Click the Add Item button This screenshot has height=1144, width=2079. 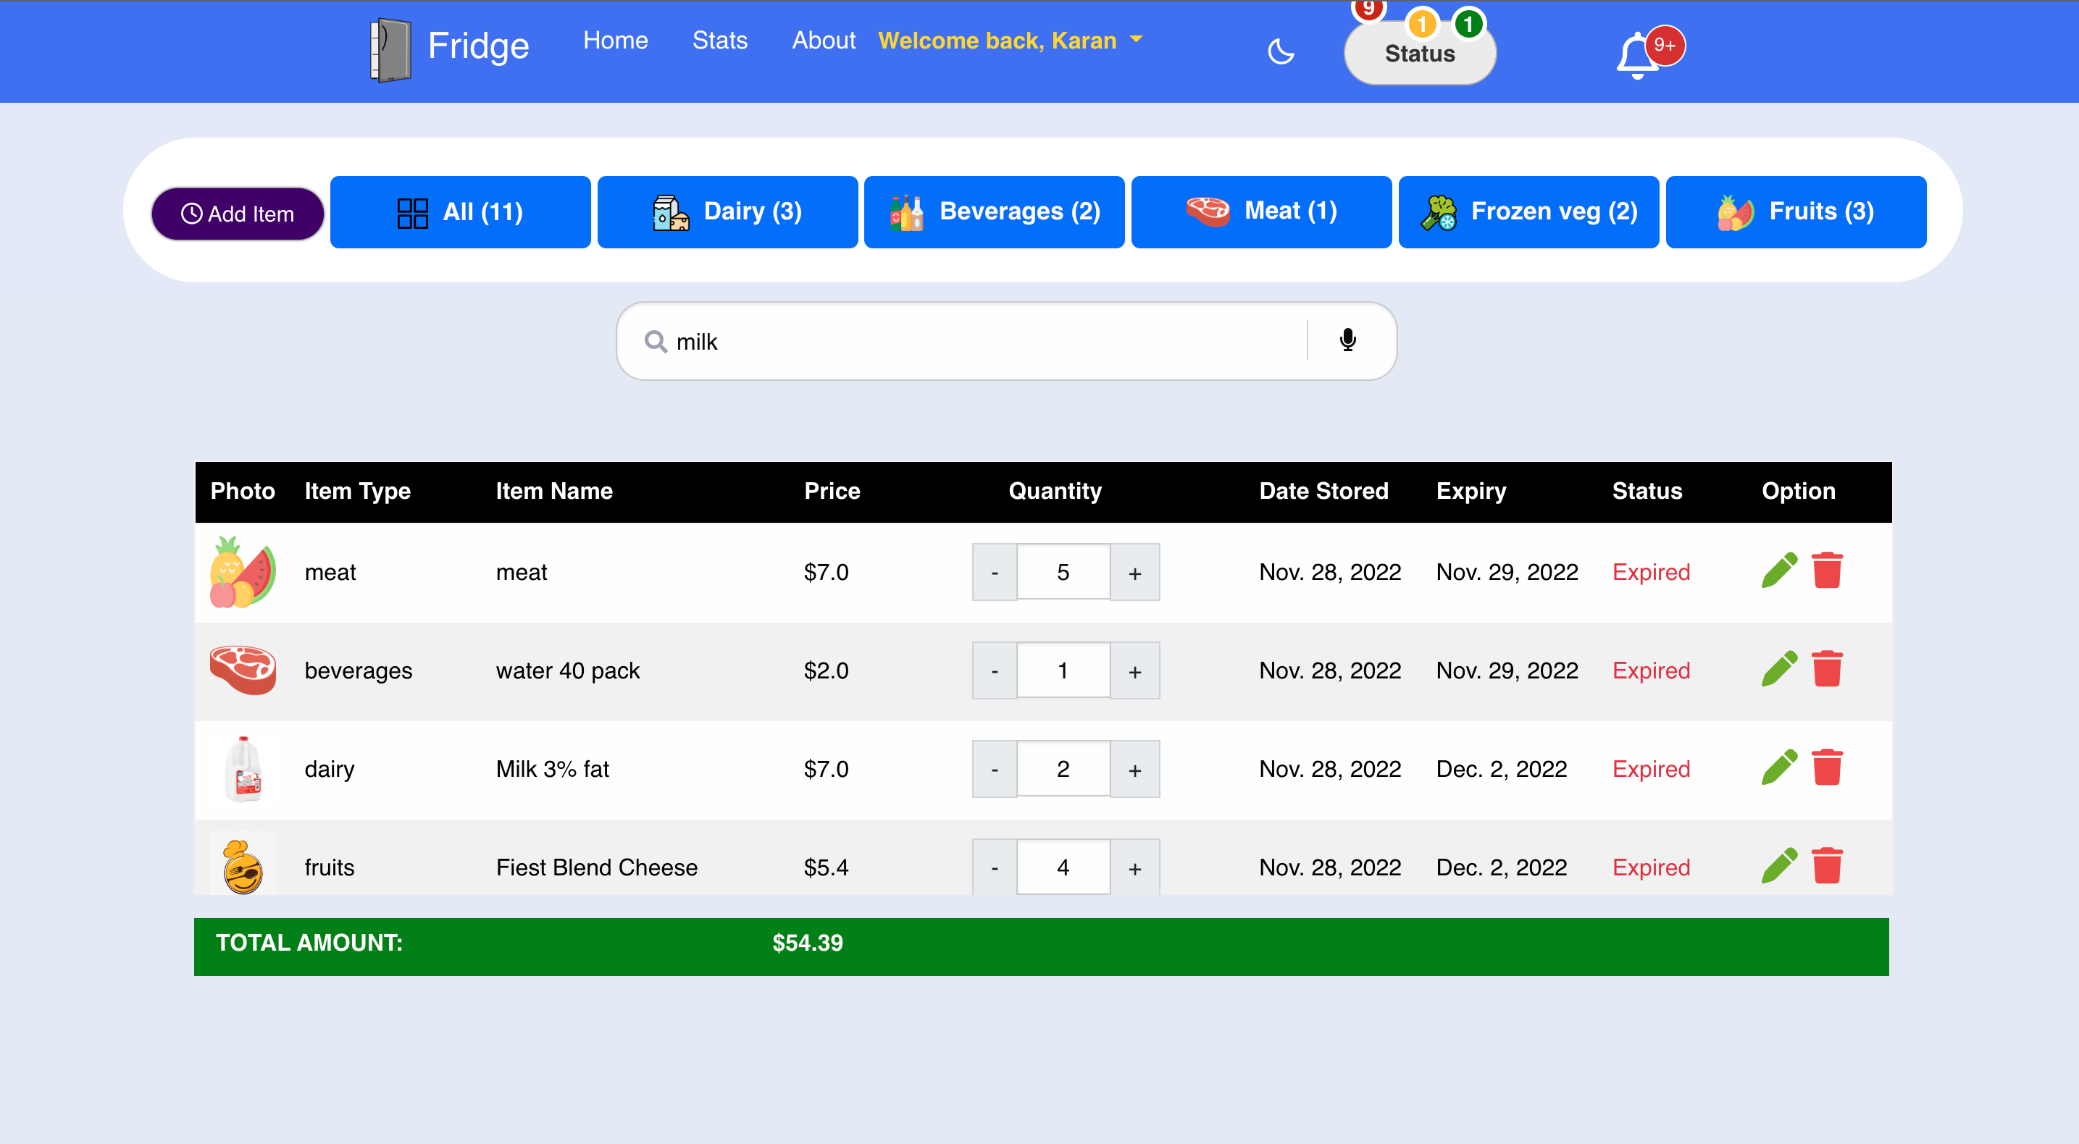coord(238,214)
